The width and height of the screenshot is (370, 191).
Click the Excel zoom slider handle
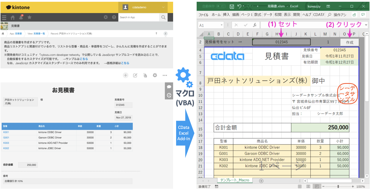point(338,186)
